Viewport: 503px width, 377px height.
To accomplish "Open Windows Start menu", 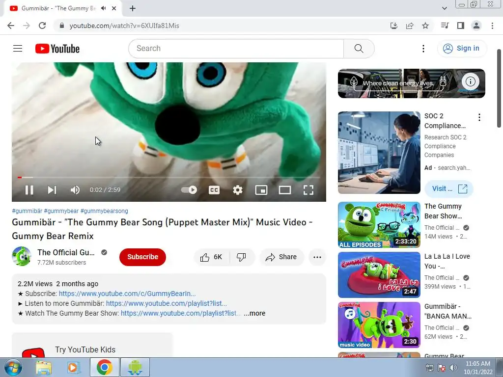I will click(x=13, y=367).
